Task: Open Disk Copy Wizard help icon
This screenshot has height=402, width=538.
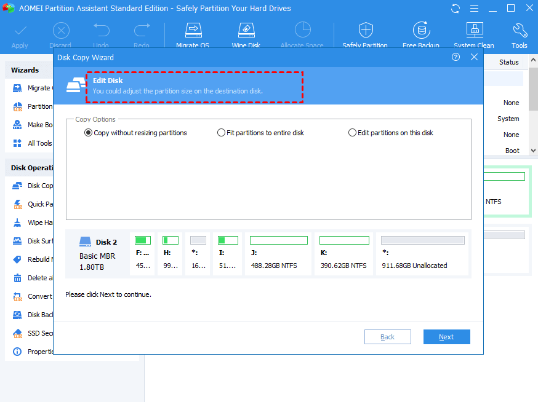Action: click(x=456, y=57)
